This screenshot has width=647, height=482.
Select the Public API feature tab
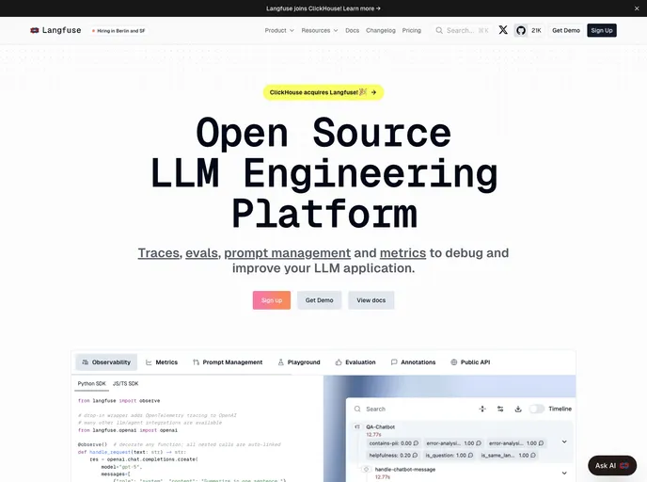click(x=470, y=362)
